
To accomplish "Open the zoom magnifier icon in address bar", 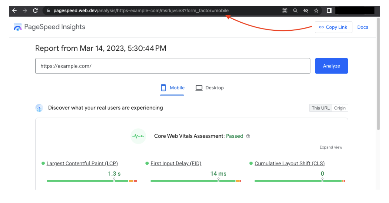I will pos(295,11).
